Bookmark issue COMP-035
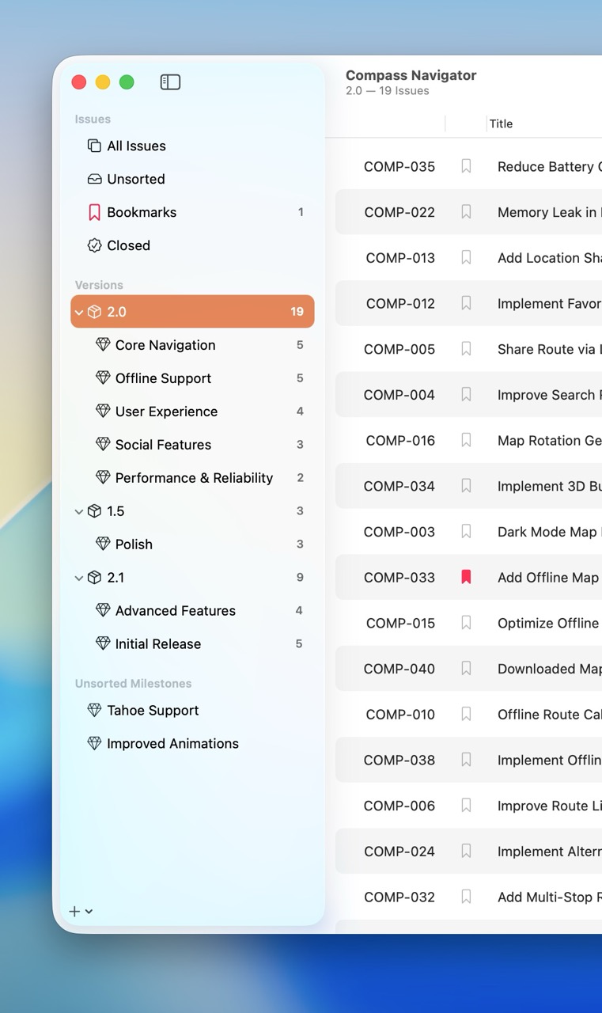This screenshot has height=1013, width=602. coord(466,166)
